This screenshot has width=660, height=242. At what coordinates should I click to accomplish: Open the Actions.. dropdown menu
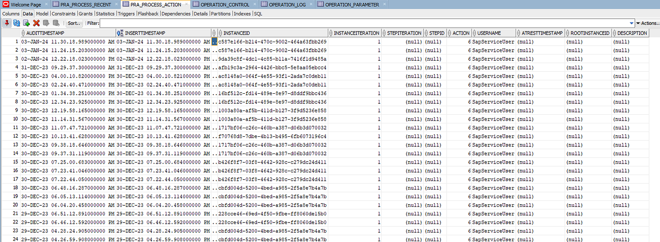tap(648, 23)
